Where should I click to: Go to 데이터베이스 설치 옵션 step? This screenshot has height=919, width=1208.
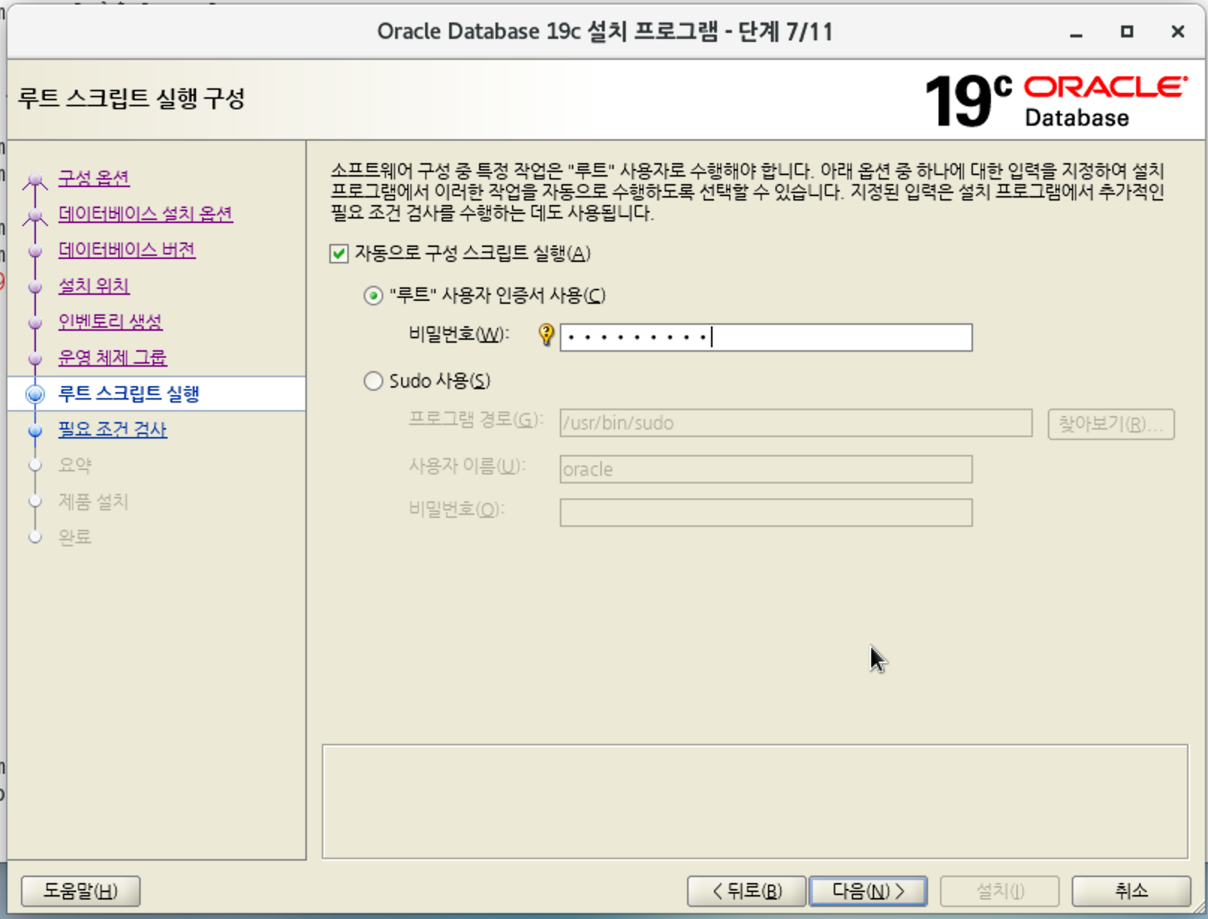click(146, 214)
